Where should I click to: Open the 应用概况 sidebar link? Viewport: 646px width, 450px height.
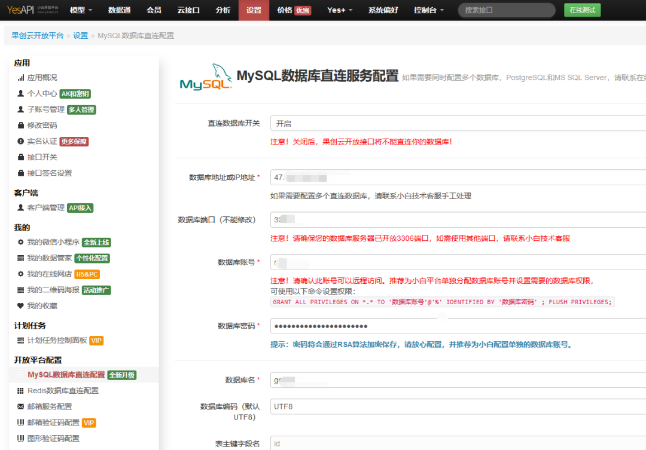(x=42, y=78)
